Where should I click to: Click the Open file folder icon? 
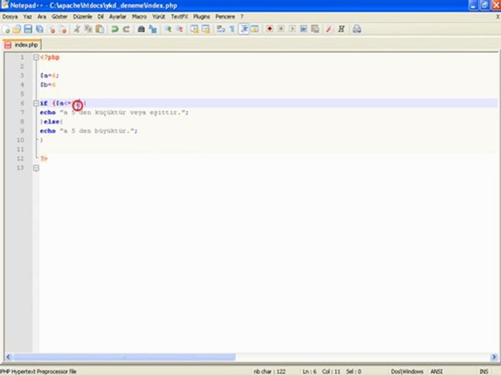click(x=17, y=29)
